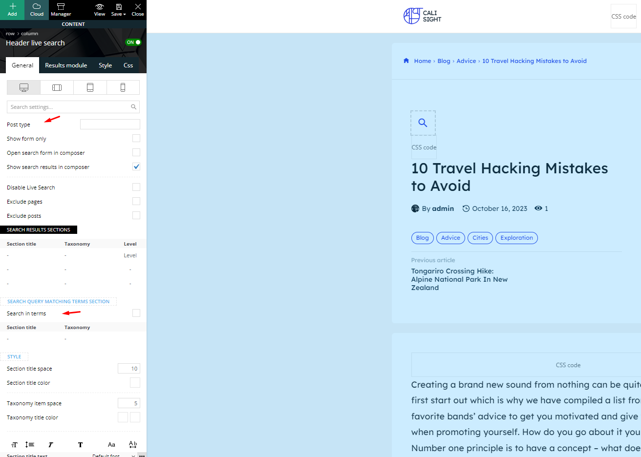Open the Cloud library
This screenshot has height=457, width=641.
point(37,10)
